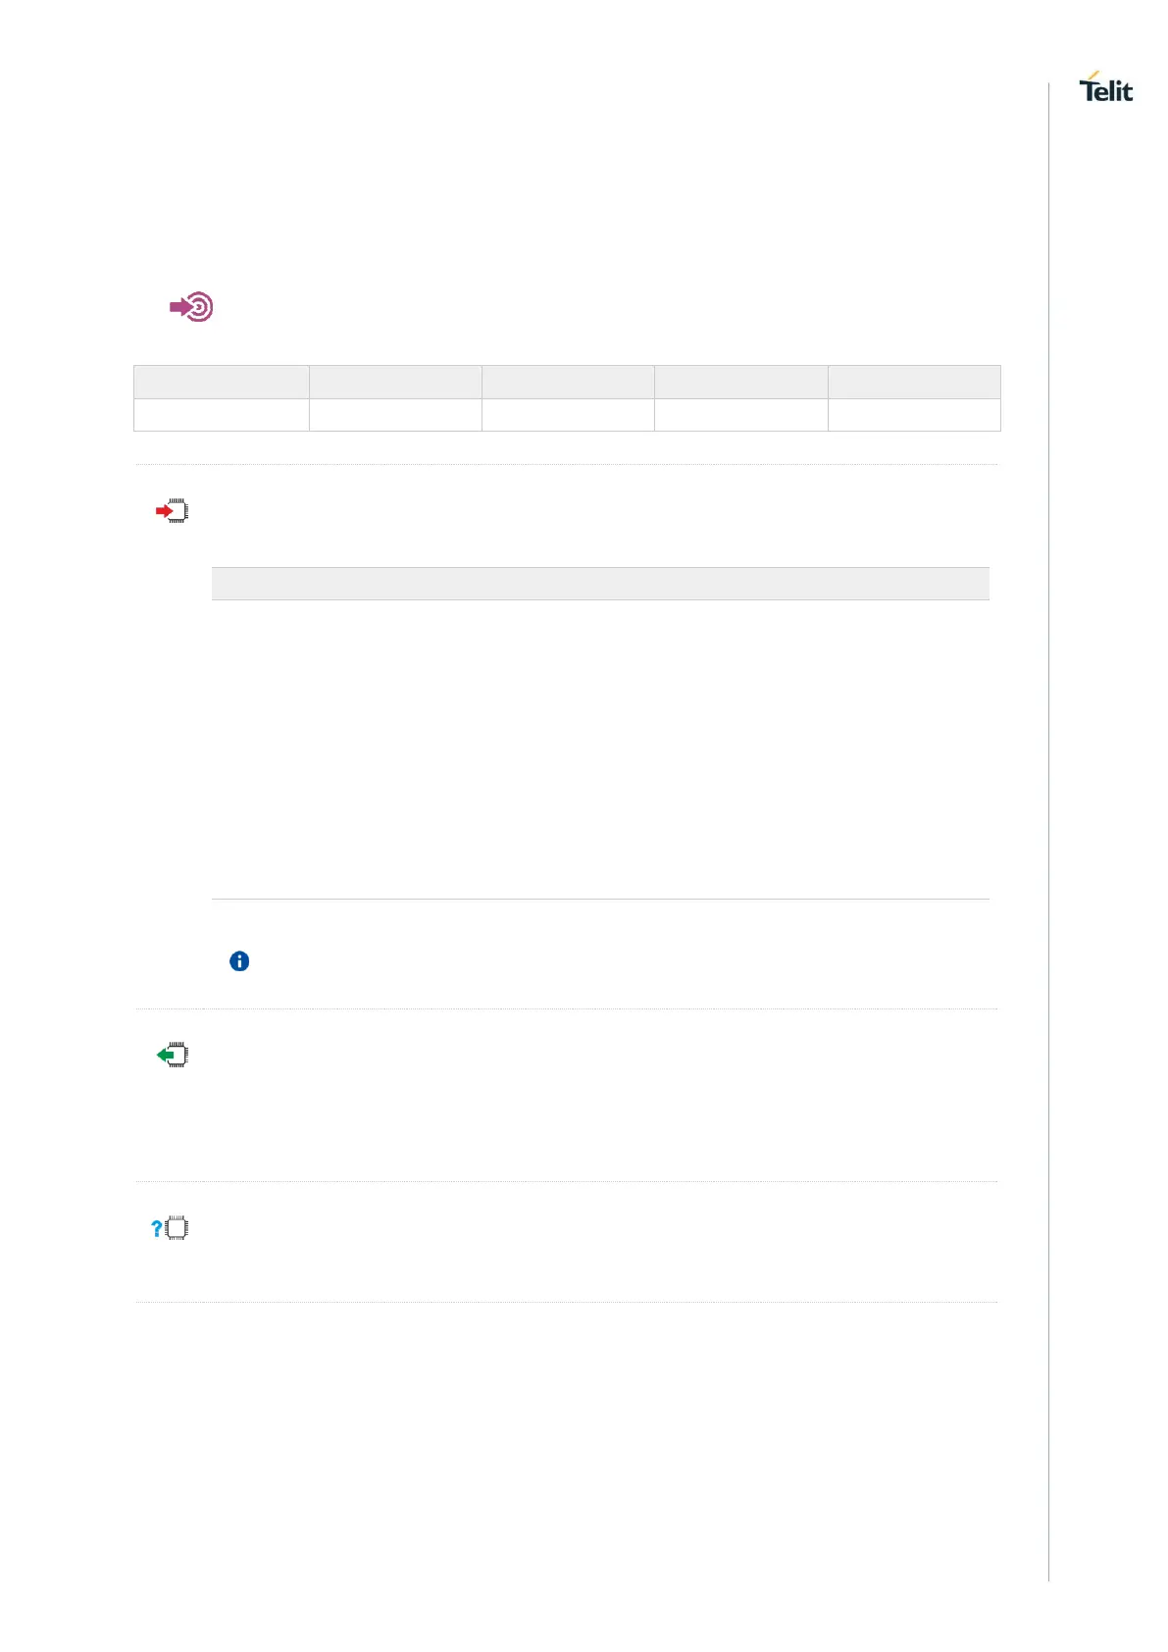Click the red arrow chip icon

click(x=173, y=511)
